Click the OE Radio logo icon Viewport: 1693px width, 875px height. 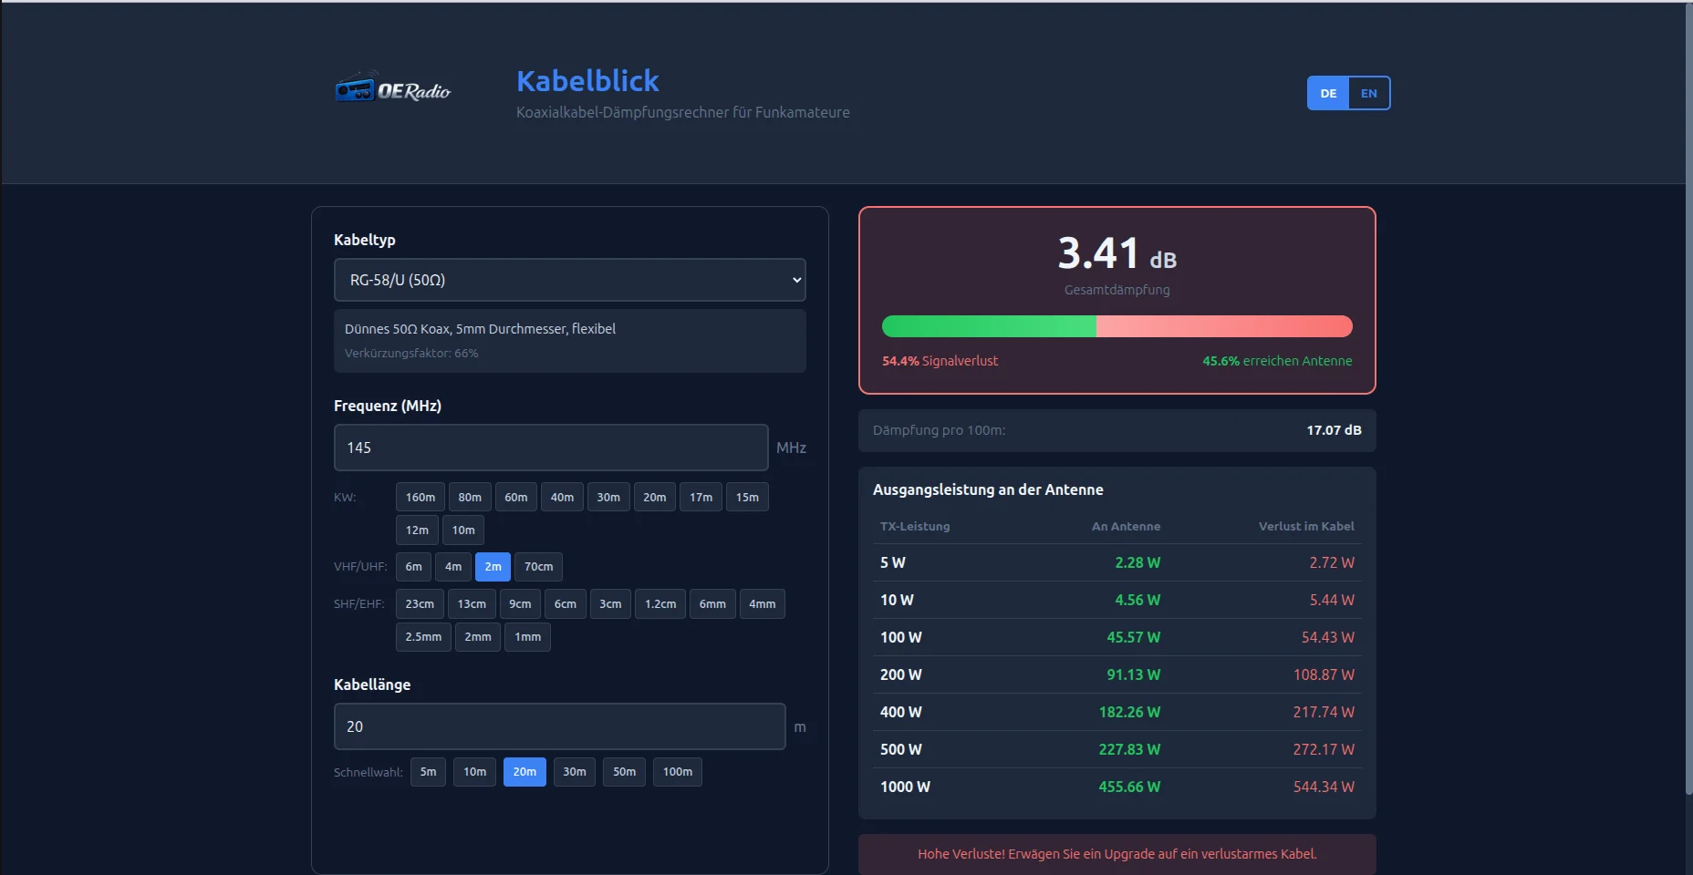(355, 89)
